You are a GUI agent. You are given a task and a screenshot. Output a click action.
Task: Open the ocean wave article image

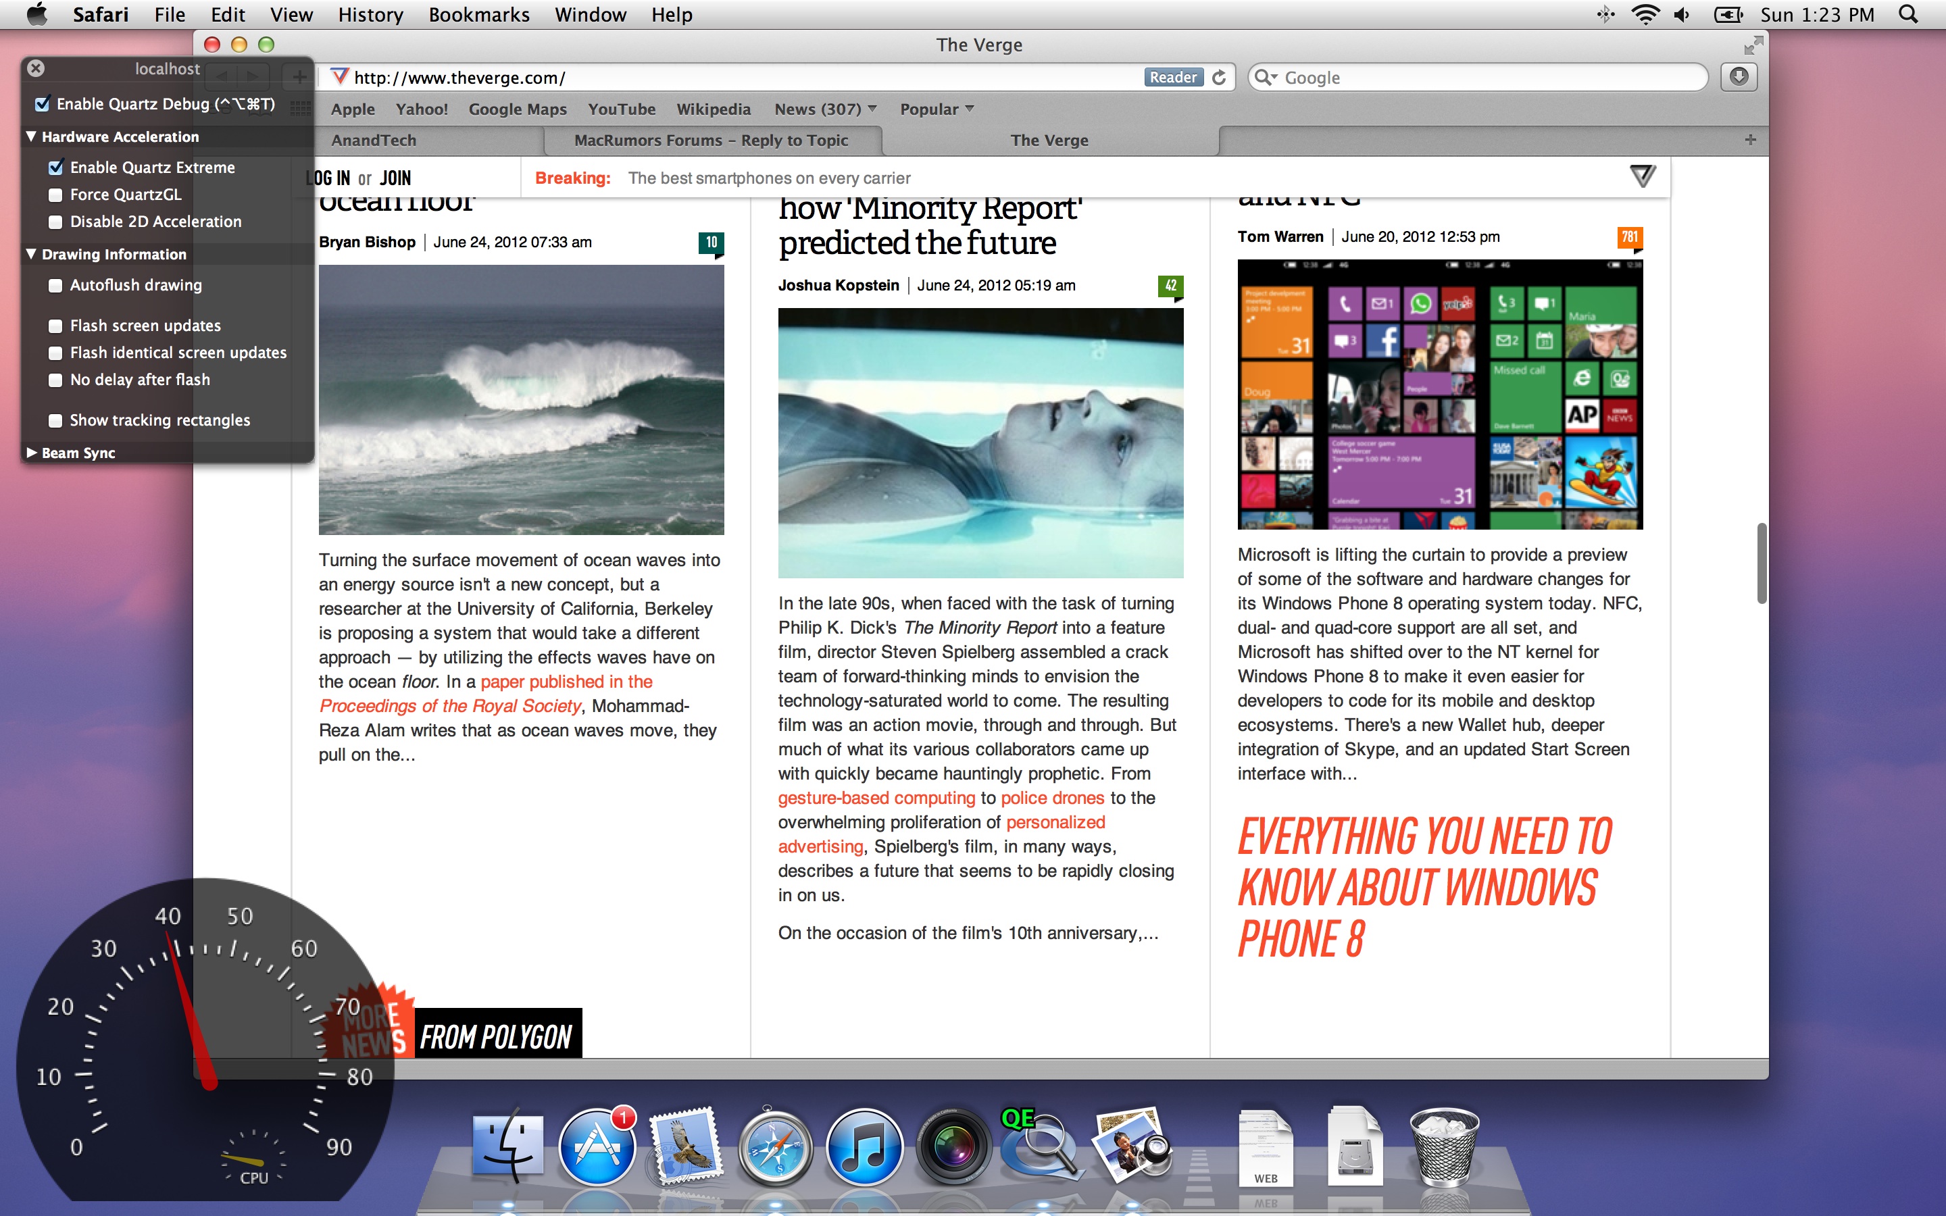(521, 400)
